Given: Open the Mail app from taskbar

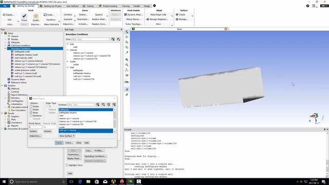Looking at the screenshot, I should 105,181.
